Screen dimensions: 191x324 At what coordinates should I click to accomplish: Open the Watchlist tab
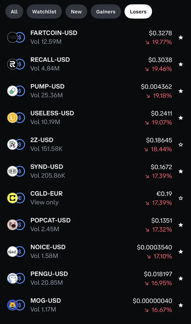coord(44,12)
